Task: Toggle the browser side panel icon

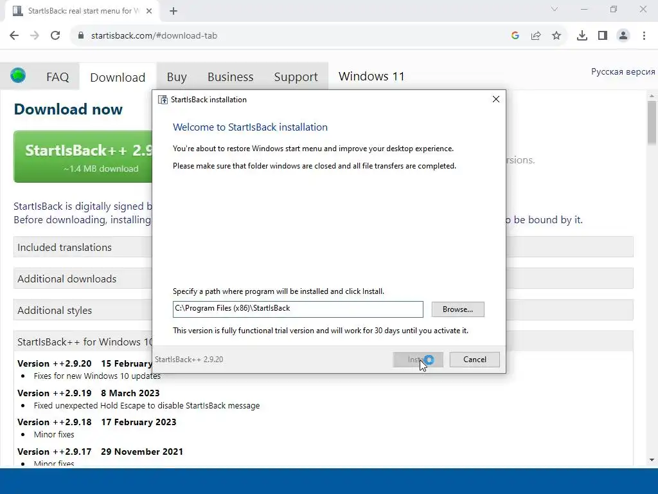Action: click(x=603, y=36)
